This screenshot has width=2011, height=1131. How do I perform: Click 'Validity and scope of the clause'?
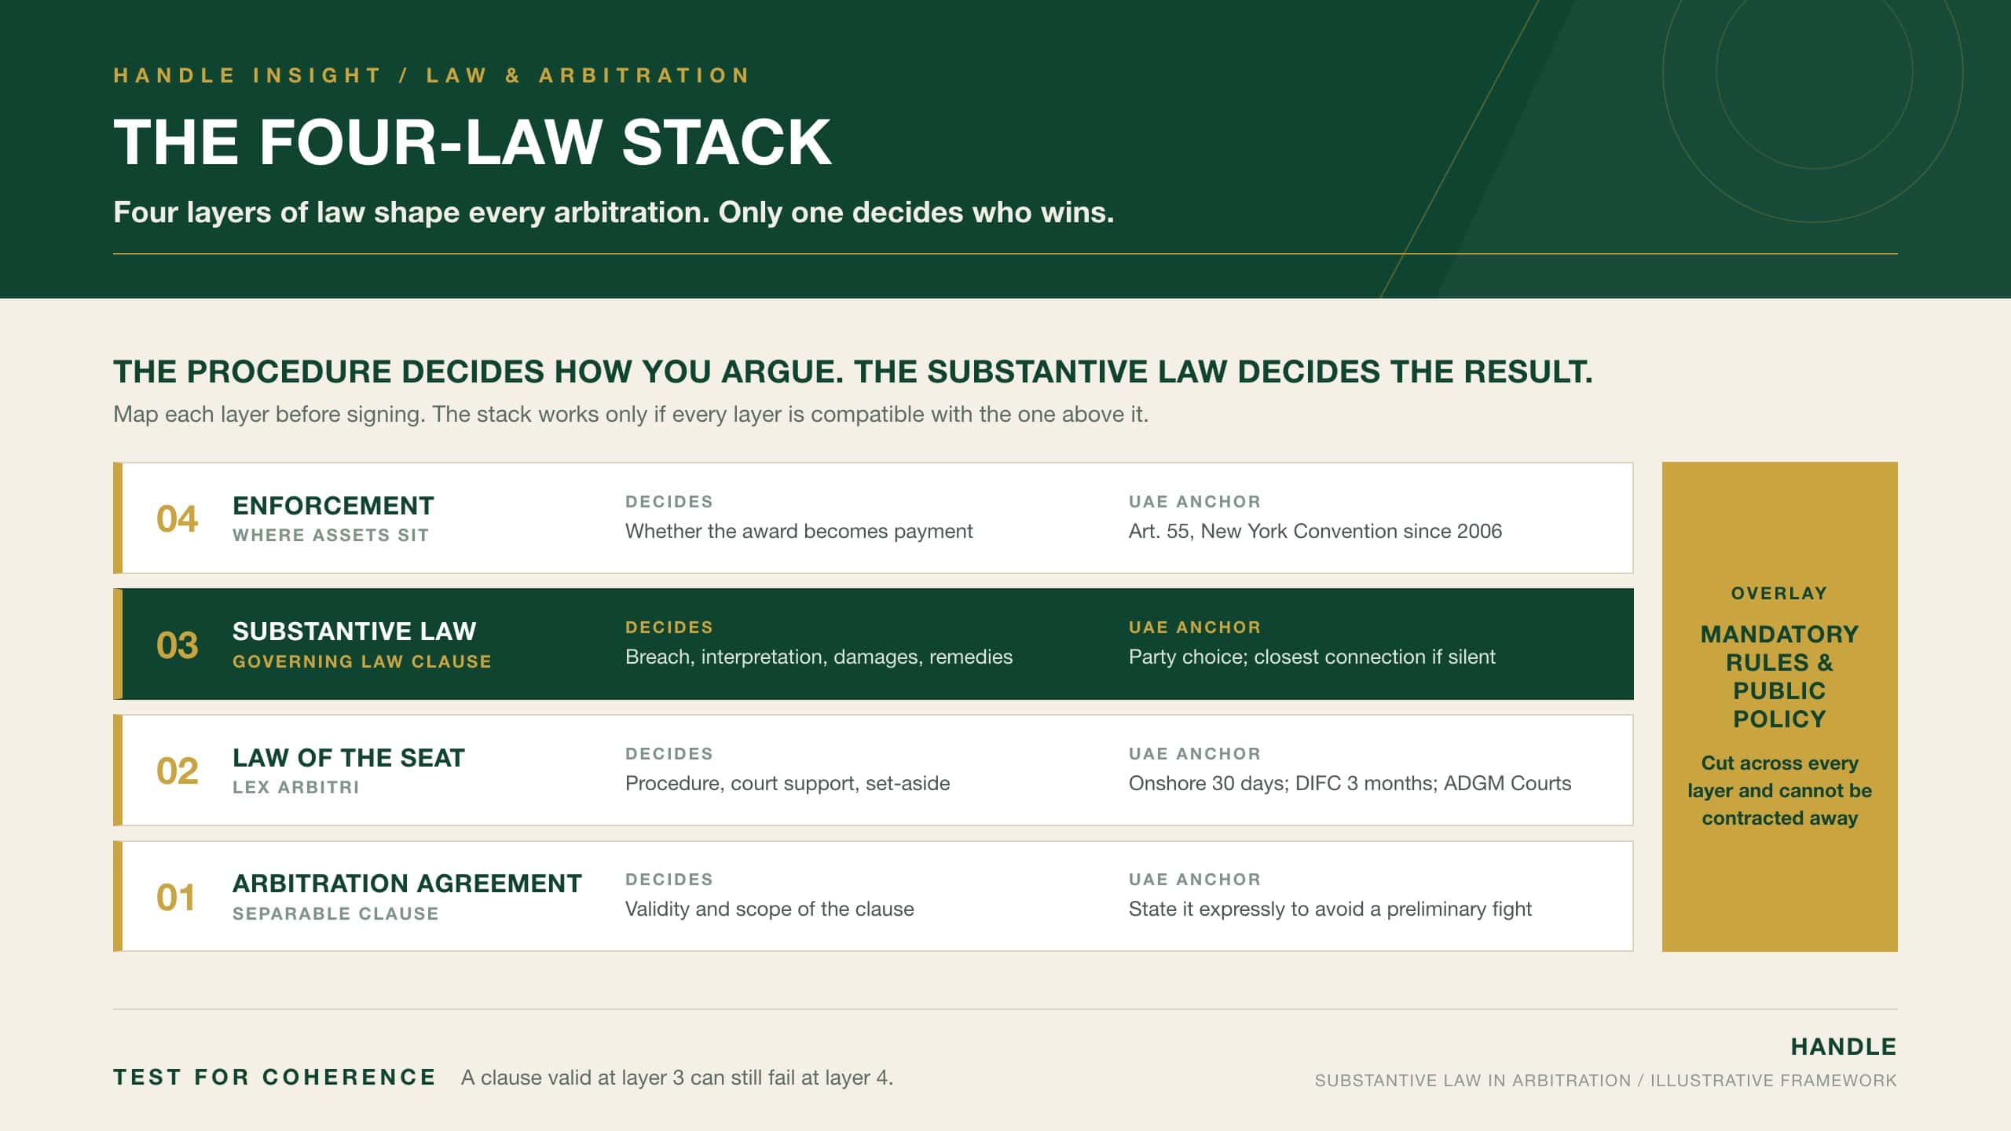tap(770, 910)
